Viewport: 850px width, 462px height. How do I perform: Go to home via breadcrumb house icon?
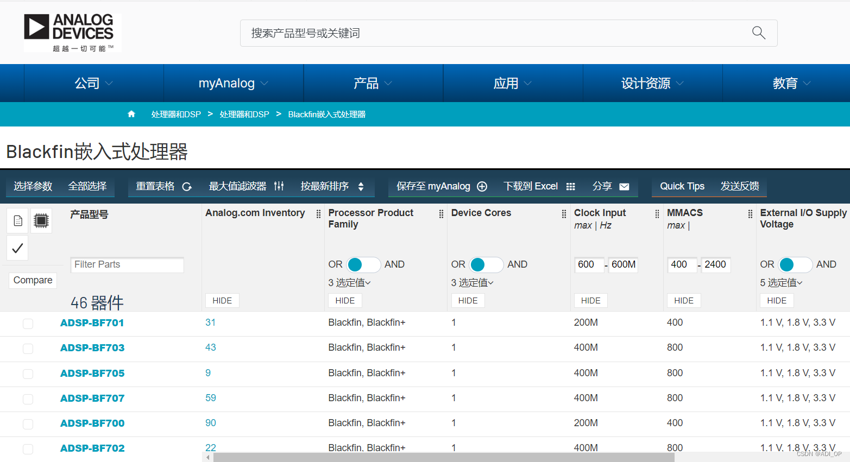131,114
